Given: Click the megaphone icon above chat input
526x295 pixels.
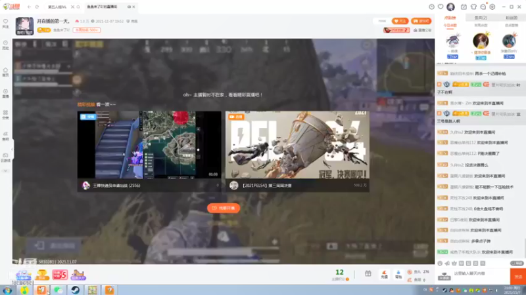Looking at the screenshot, I should tap(447, 264).
